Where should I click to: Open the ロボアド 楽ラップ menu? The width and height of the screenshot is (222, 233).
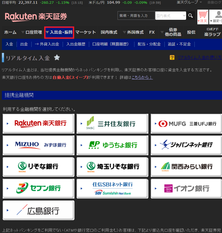click(212, 32)
